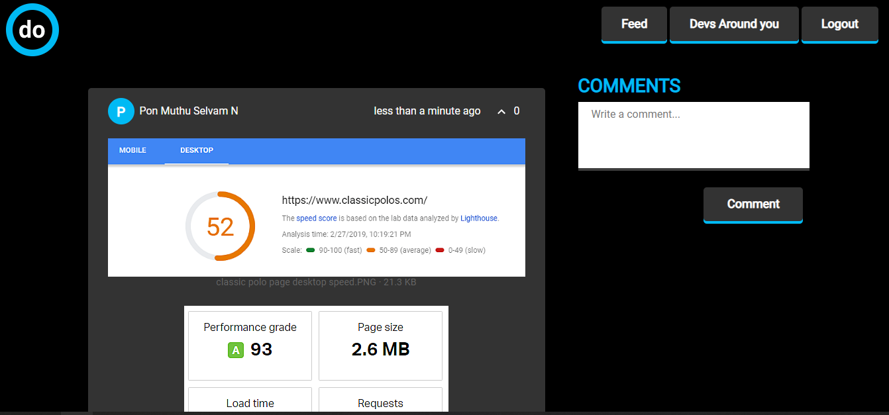
Task: Click the '0-49 (slow)' scale legend
Action: 460,250
